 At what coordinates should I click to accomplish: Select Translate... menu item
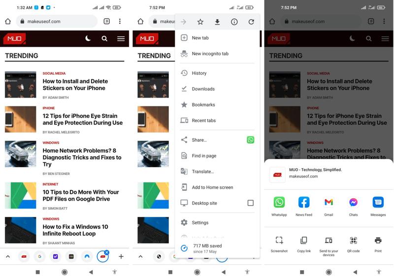point(217,172)
